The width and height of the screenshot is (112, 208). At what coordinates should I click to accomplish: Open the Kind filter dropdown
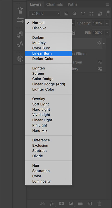tap(44, 13)
